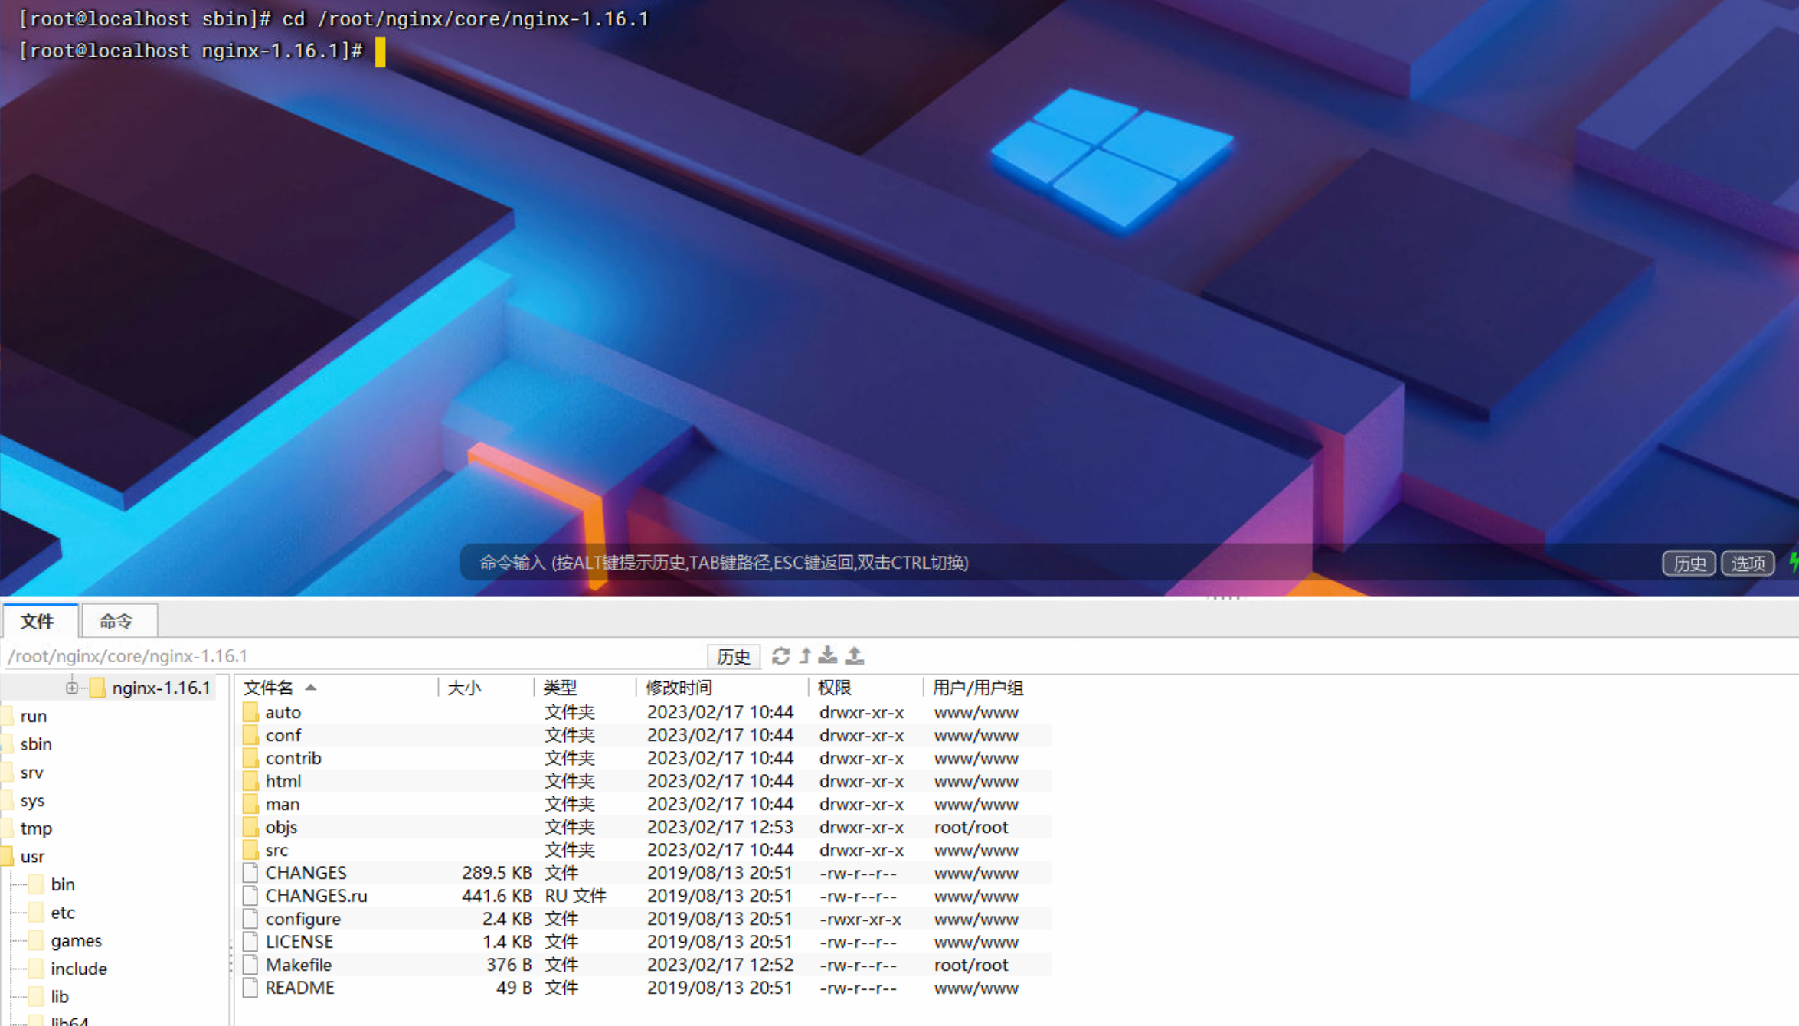Click the download file icon

(828, 656)
